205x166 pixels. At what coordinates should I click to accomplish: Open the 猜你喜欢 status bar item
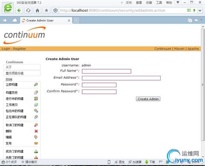(29, 162)
